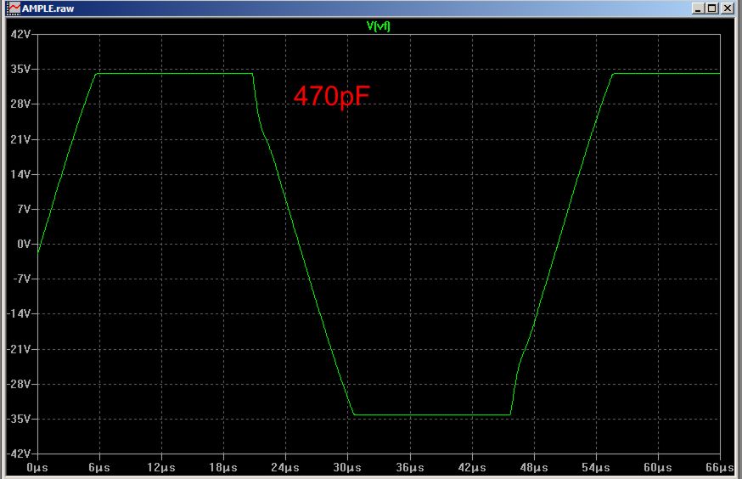
Task: Click the -28V vertical axis label
Action: tap(19, 384)
